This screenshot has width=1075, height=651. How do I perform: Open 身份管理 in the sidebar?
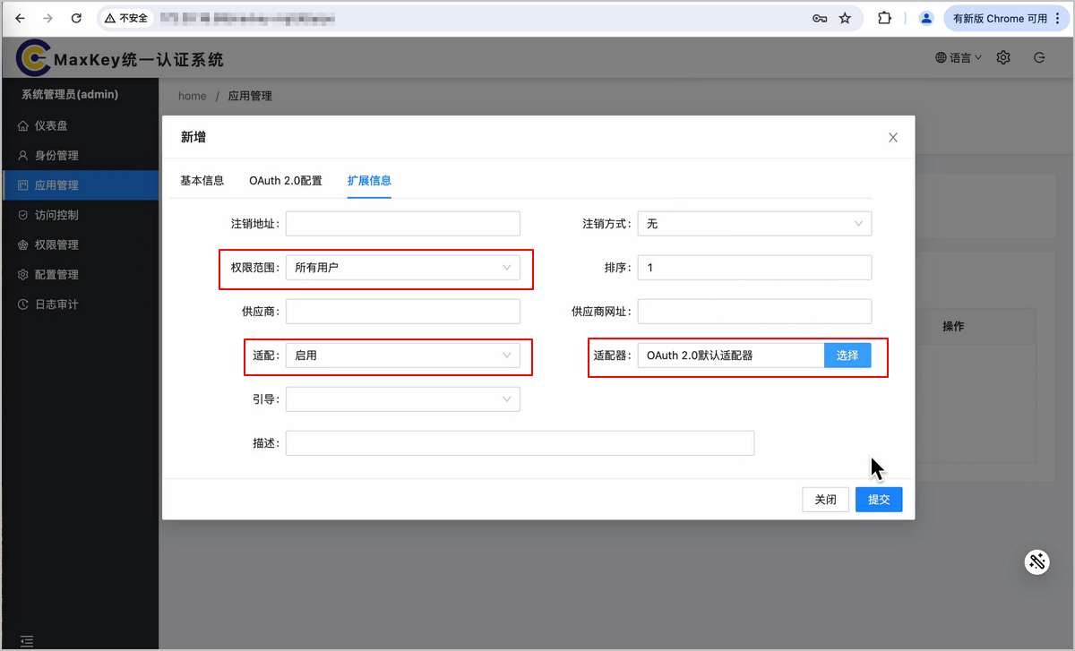[x=80, y=155]
